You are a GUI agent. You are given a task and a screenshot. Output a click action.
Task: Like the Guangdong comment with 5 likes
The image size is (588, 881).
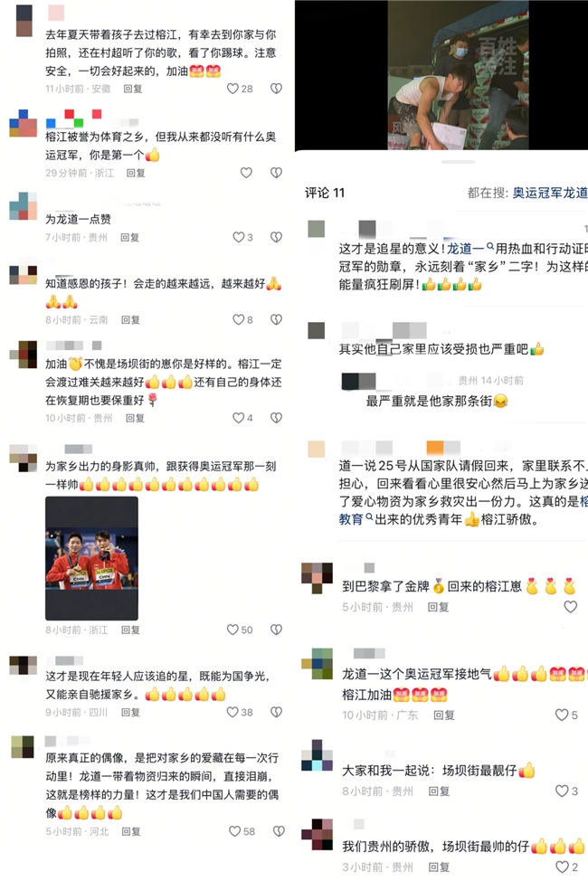click(x=561, y=715)
